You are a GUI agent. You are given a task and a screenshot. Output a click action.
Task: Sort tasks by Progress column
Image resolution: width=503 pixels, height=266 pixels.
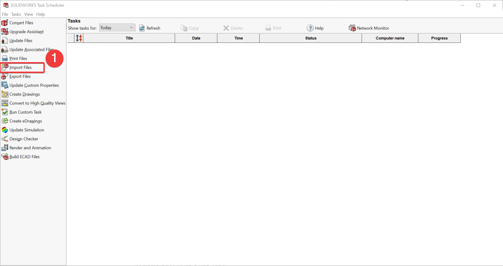pos(440,38)
